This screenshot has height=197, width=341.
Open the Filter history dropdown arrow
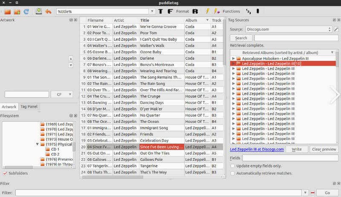tap(305, 193)
